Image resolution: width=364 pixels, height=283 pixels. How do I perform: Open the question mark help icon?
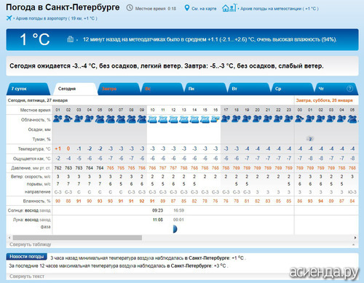(x=349, y=89)
